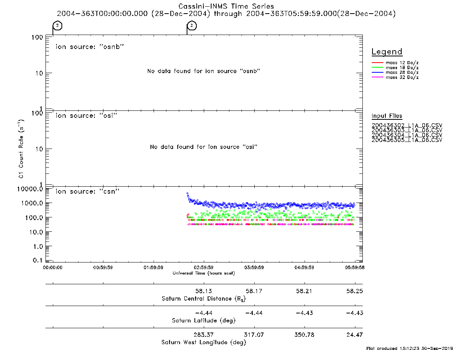Screen dimensions: 453x350
Task: Select input file 200436302_L1A_06.CSV
Action: [x=407, y=126]
